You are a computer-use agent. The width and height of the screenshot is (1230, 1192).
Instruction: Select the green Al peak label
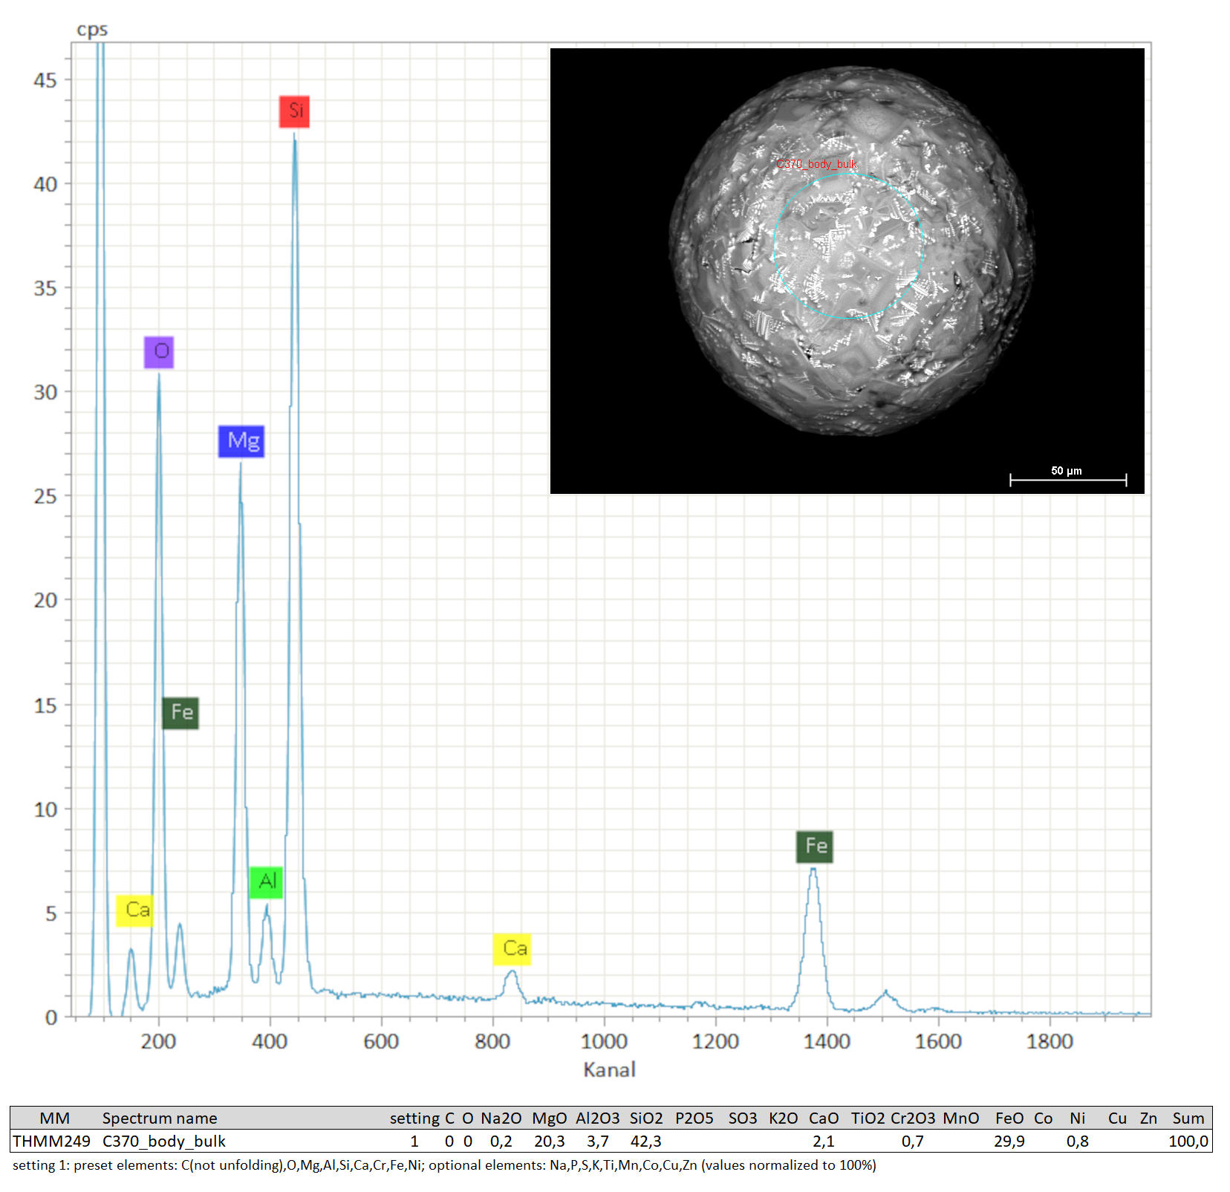tap(266, 882)
